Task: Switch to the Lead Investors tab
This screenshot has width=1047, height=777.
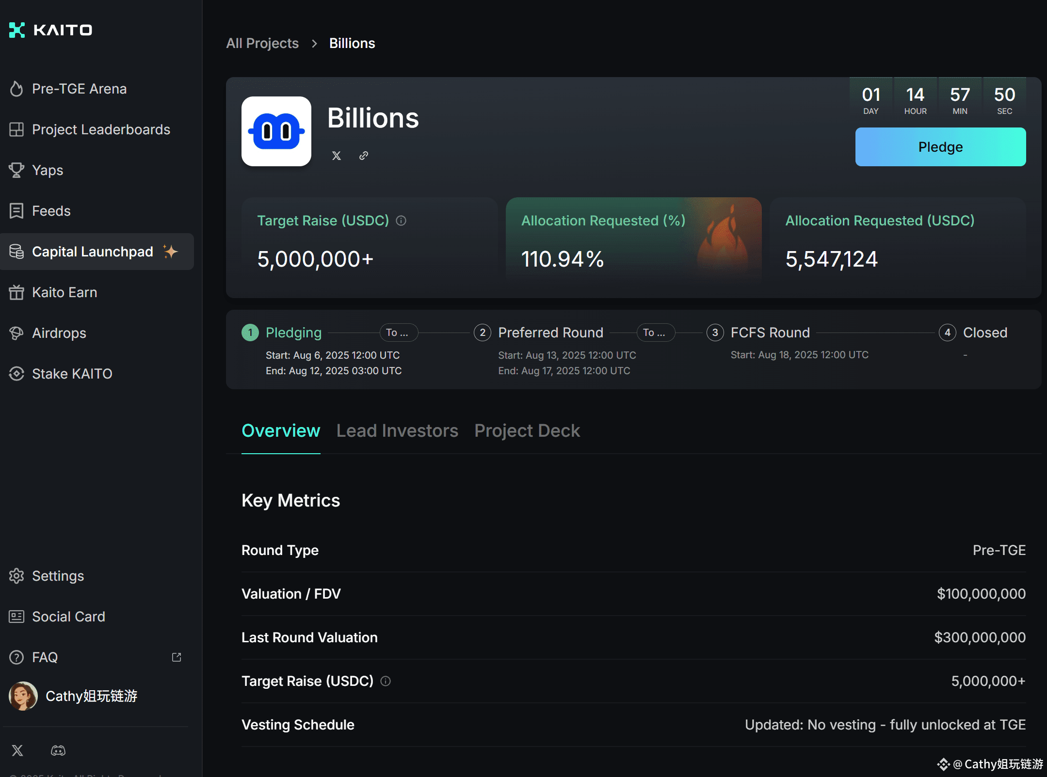Action: 397,430
